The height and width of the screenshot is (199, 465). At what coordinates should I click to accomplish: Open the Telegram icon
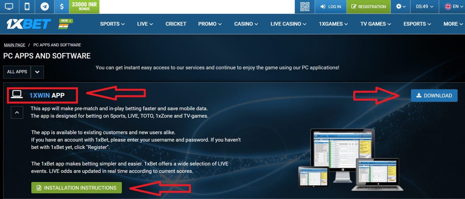45,6
